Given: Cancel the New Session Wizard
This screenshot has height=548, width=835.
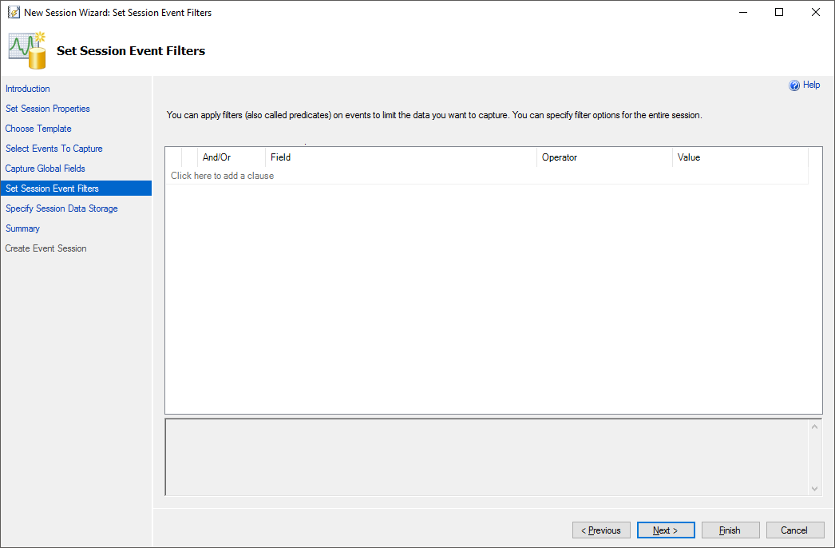Looking at the screenshot, I should tap(794, 530).
